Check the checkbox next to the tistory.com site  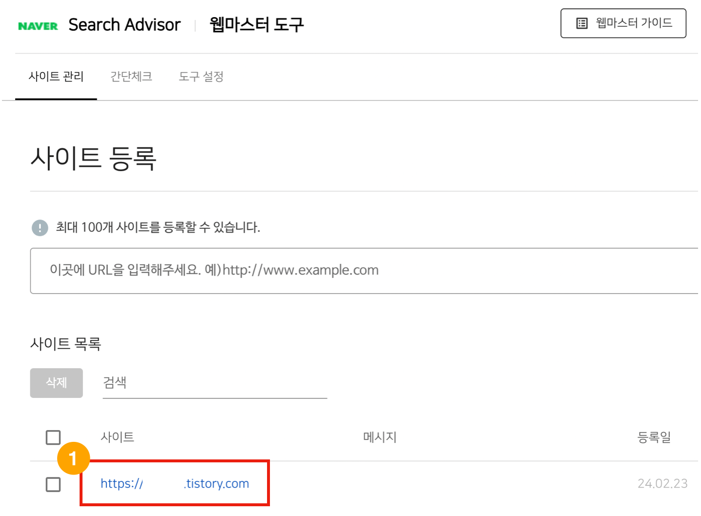[x=53, y=484]
